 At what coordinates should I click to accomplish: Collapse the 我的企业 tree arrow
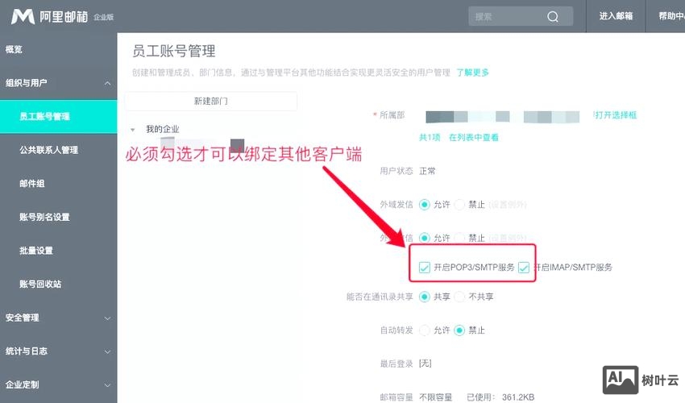tap(132, 130)
